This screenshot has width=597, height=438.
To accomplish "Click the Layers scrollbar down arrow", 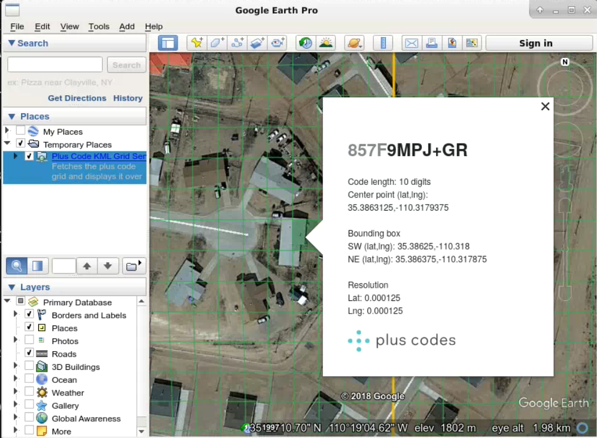I will (x=142, y=431).
